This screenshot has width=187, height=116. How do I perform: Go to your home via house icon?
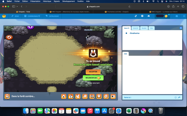tap(64, 96)
